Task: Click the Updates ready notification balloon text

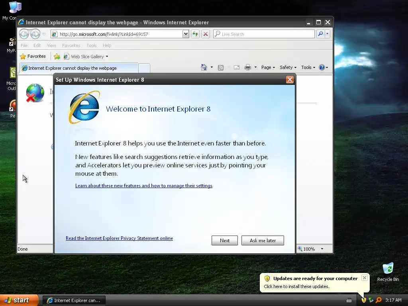Action: (x=296, y=286)
